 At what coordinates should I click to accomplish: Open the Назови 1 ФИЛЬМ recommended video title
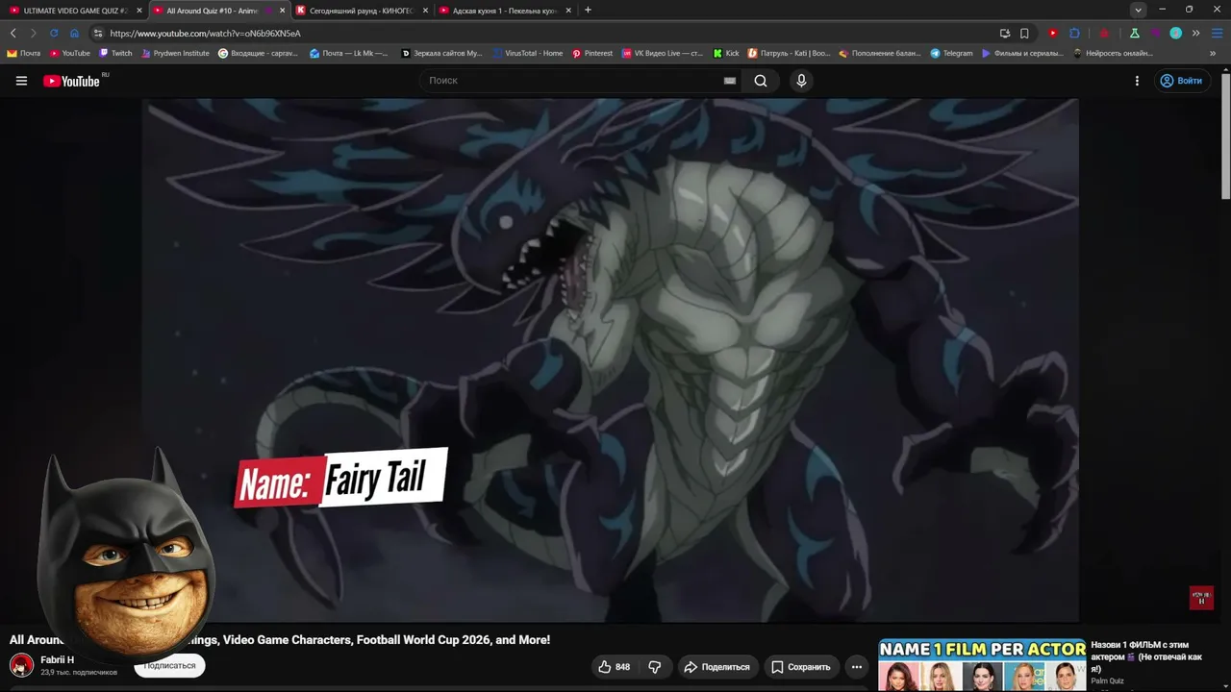tap(1147, 656)
